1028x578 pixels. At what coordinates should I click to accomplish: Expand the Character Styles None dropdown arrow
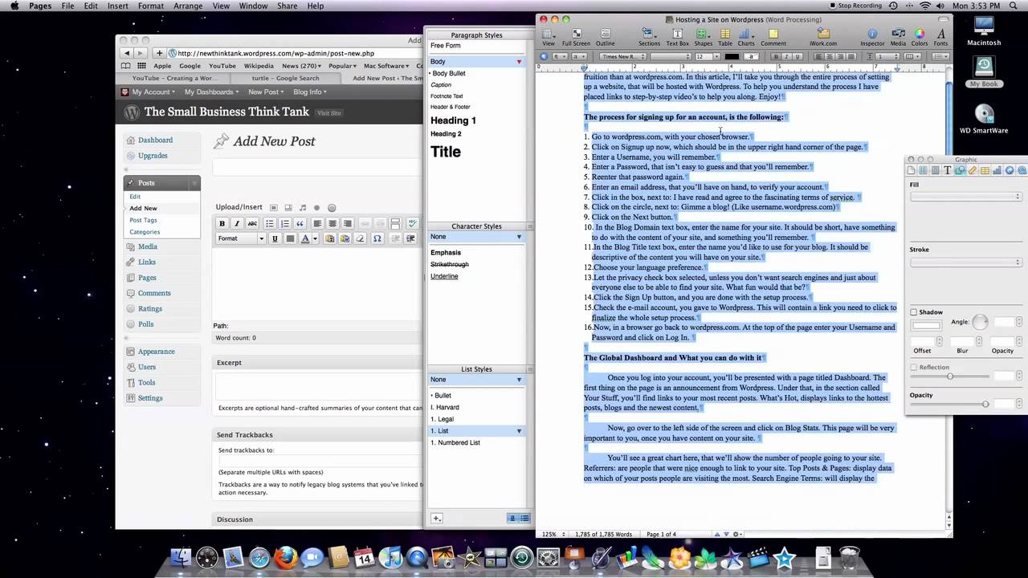(x=519, y=237)
